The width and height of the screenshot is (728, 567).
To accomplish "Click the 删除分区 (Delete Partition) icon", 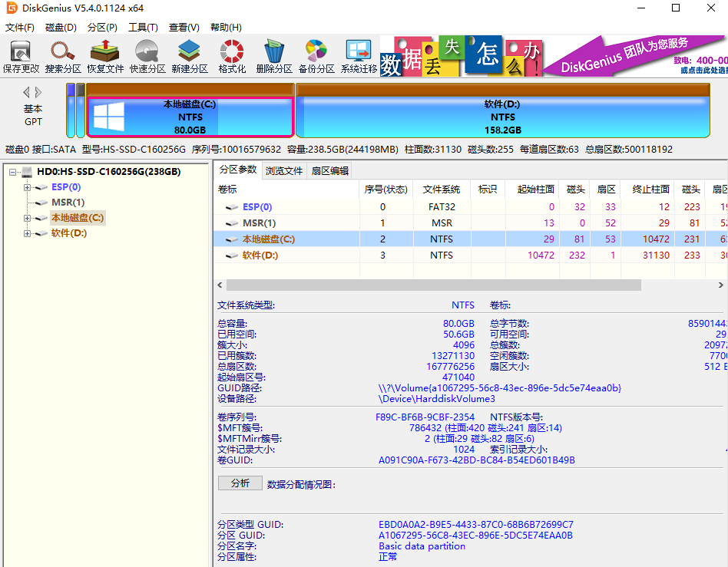I will coord(274,56).
